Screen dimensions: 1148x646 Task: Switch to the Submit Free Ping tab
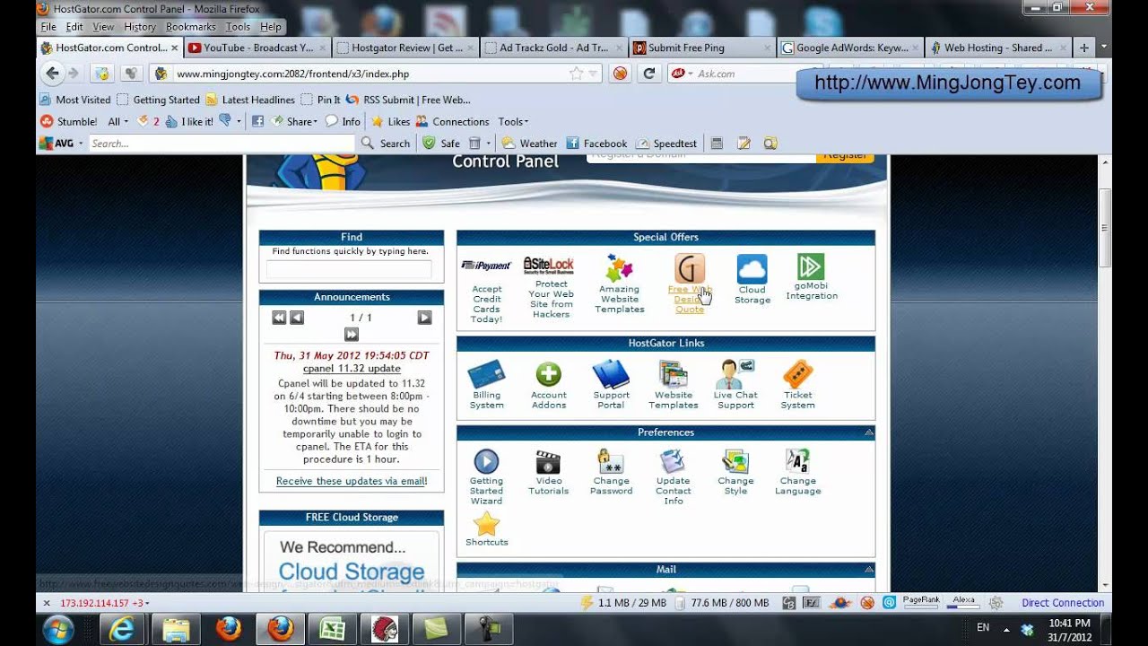pos(702,48)
